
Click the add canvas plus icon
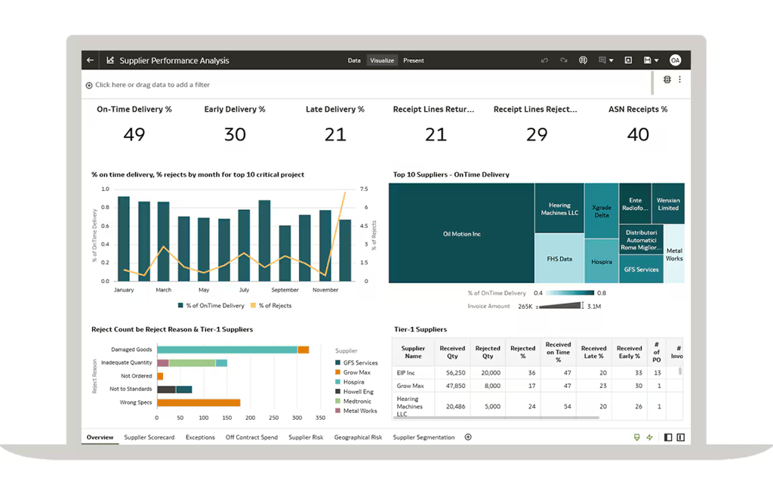[x=468, y=437]
